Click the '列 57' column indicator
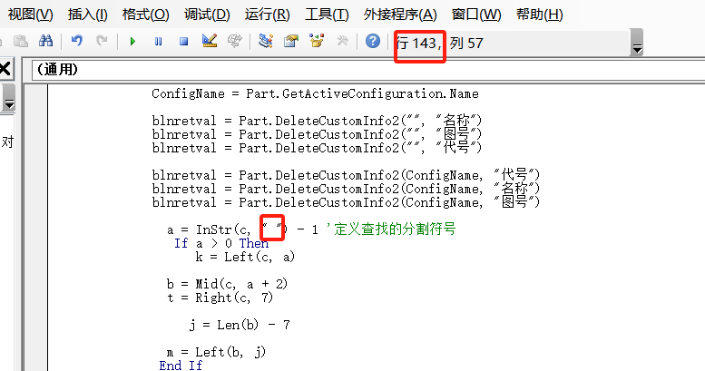705x371 pixels. [x=466, y=44]
